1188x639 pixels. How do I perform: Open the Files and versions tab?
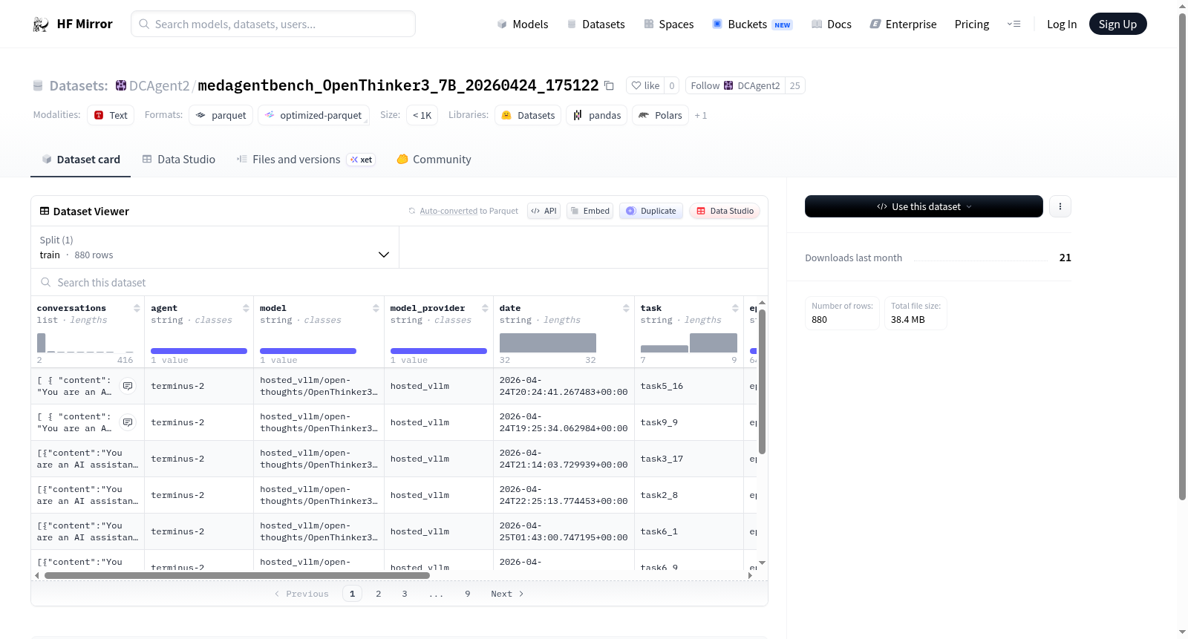coord(305,159)
